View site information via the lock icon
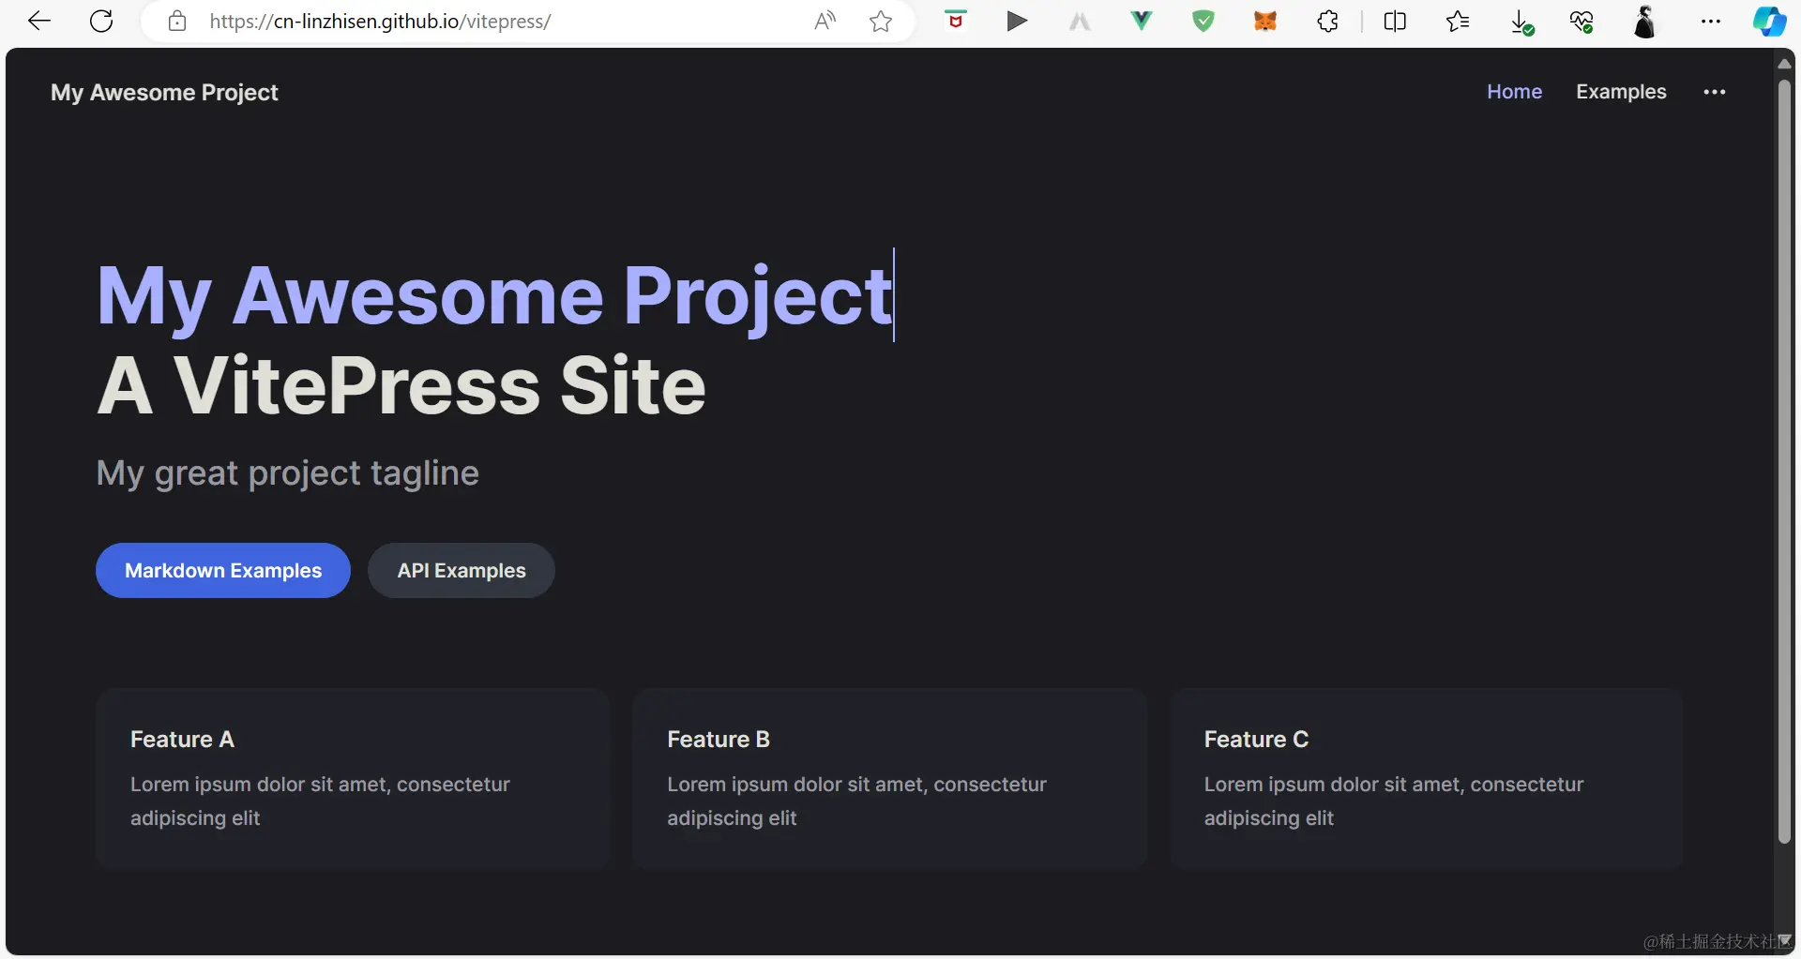 coord(177,21)
